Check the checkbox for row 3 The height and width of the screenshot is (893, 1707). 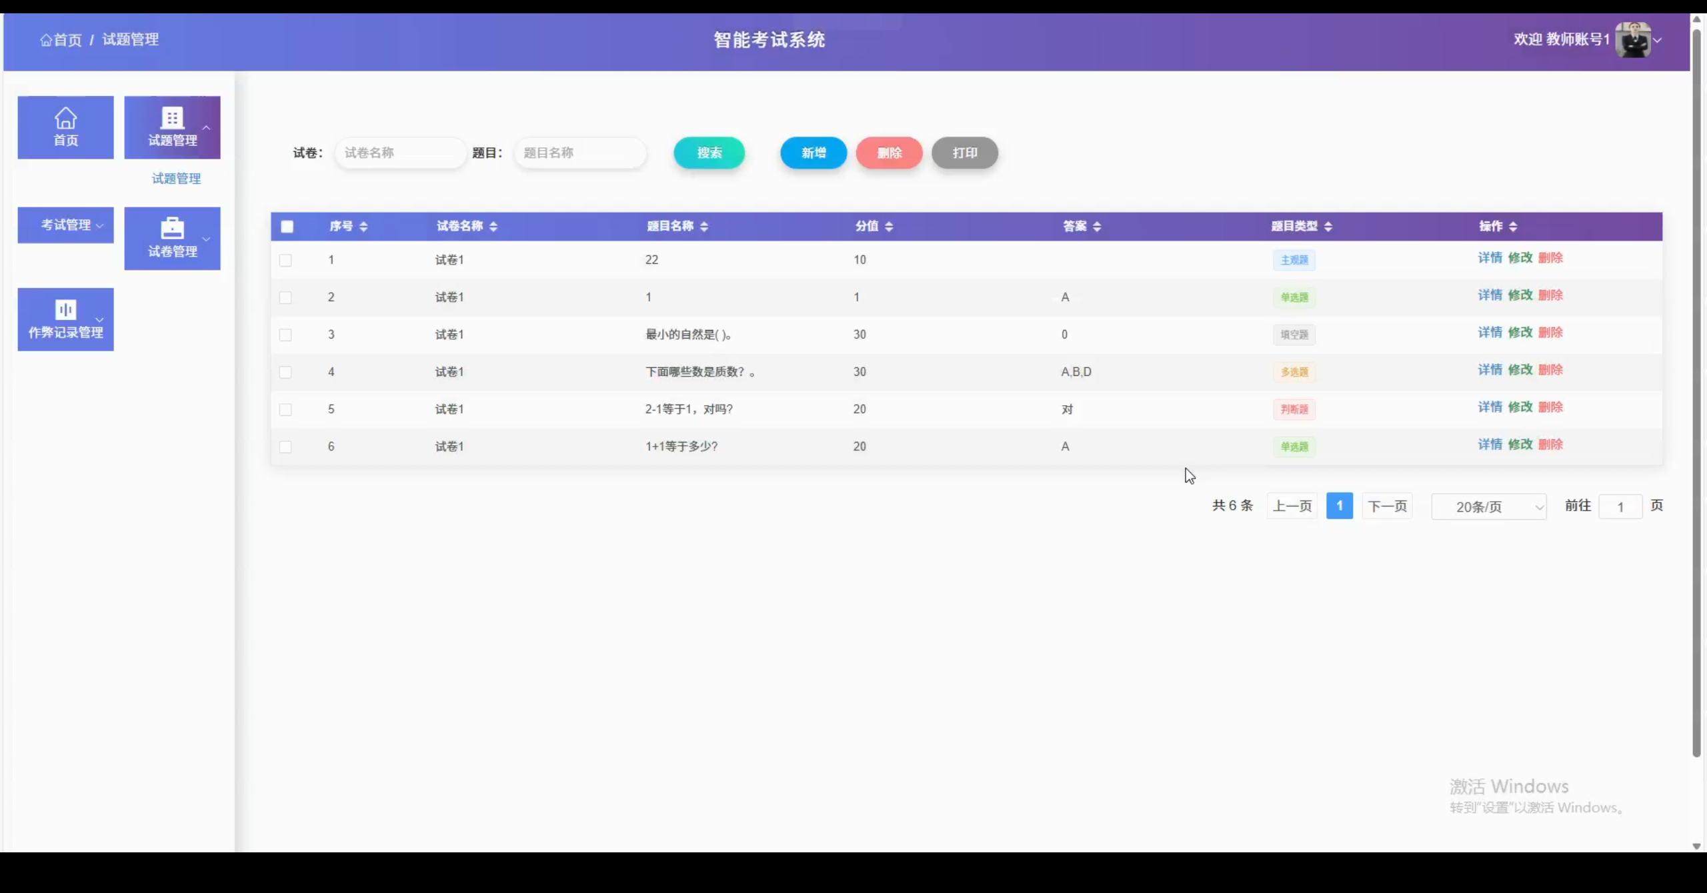click(285, 335)
